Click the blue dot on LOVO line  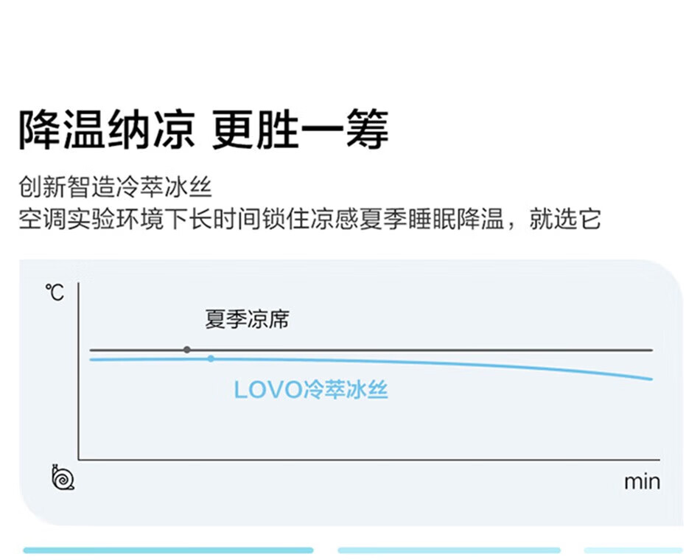click(x=211, y=359)
